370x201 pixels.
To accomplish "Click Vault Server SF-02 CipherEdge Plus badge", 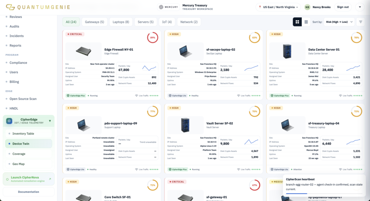I will (x=178, y=169).
